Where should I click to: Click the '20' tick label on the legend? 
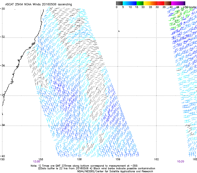point(143,7)
